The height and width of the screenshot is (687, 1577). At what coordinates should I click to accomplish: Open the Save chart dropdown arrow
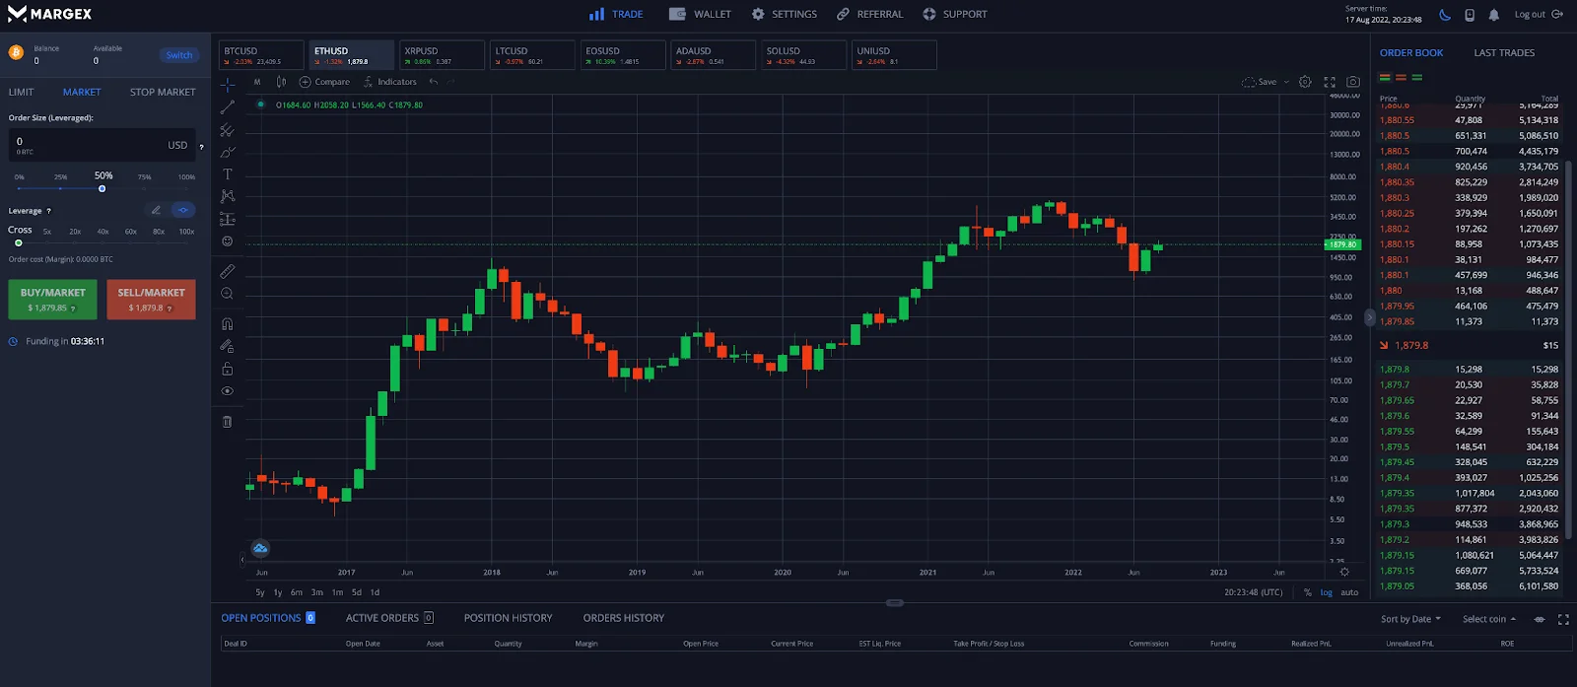pyautogui.click(x=1286, y=82)
